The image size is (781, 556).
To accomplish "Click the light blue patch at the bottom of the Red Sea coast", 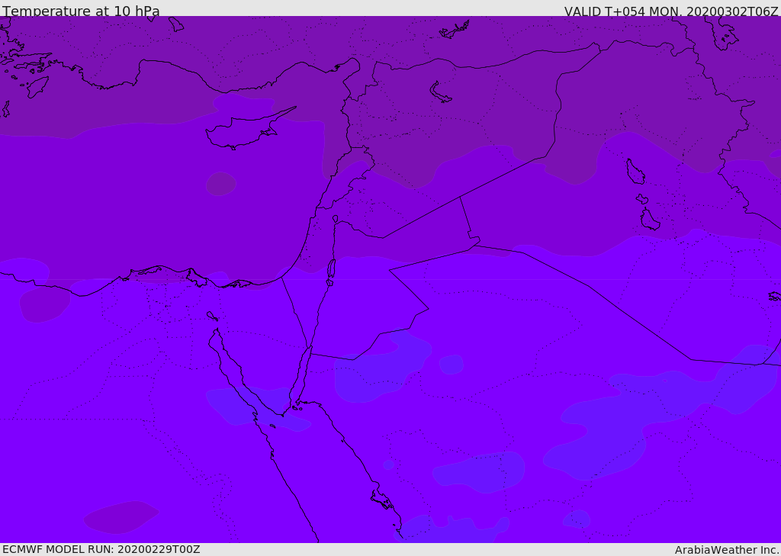I will (451, 529).
